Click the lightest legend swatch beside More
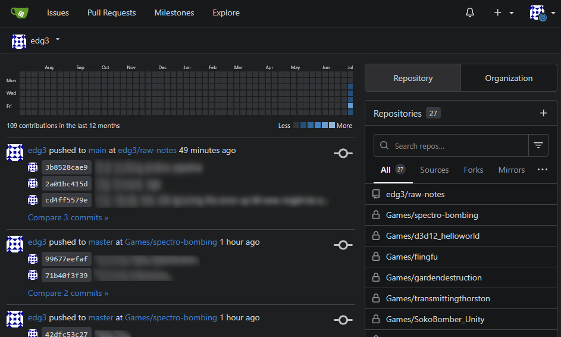Viewport: 561px width, 337px height. point(332,125)
